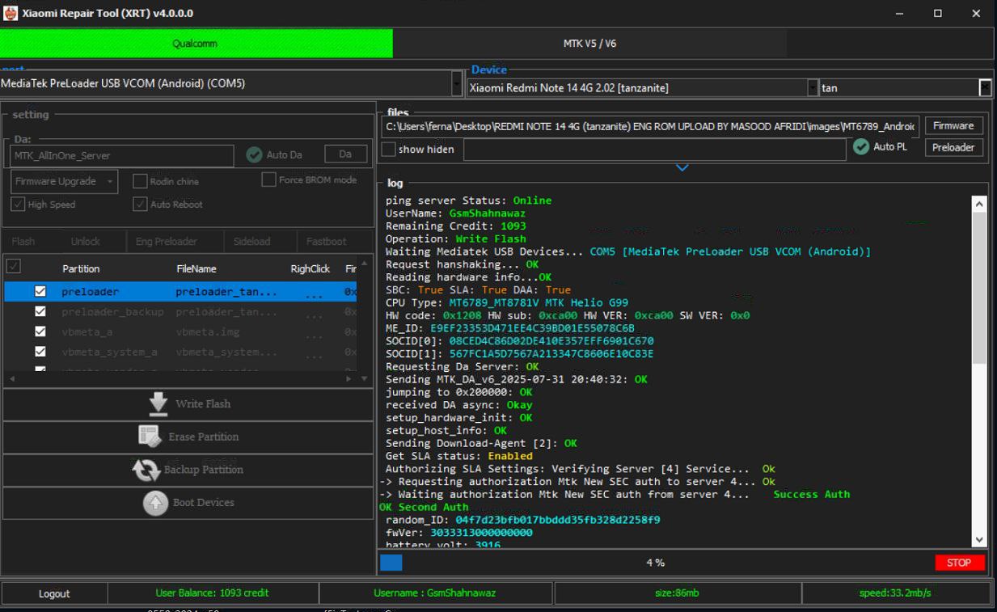The image size is (997, 612).
Task: Click the speed:33.2mb/s status entry
Action: point(895,593)
